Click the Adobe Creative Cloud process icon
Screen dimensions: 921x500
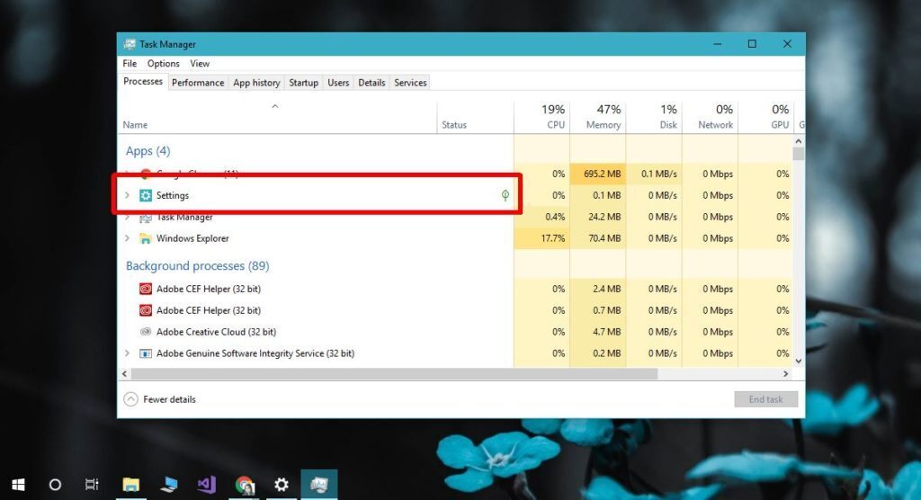pyautogui.click(x=145, y=332)
